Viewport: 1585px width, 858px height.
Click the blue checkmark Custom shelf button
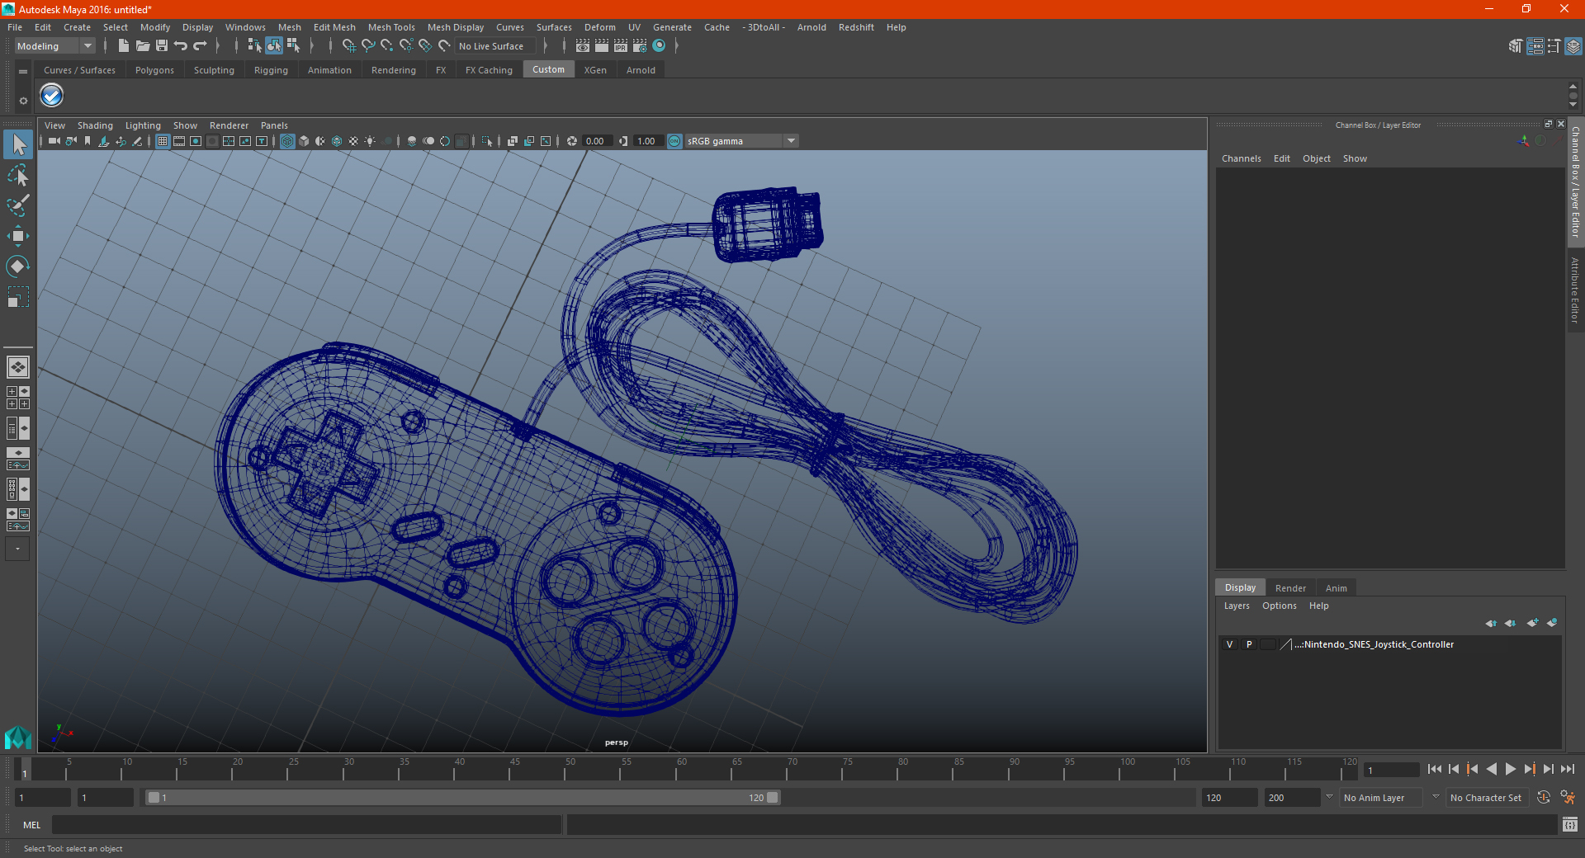[x=51, y=96]
